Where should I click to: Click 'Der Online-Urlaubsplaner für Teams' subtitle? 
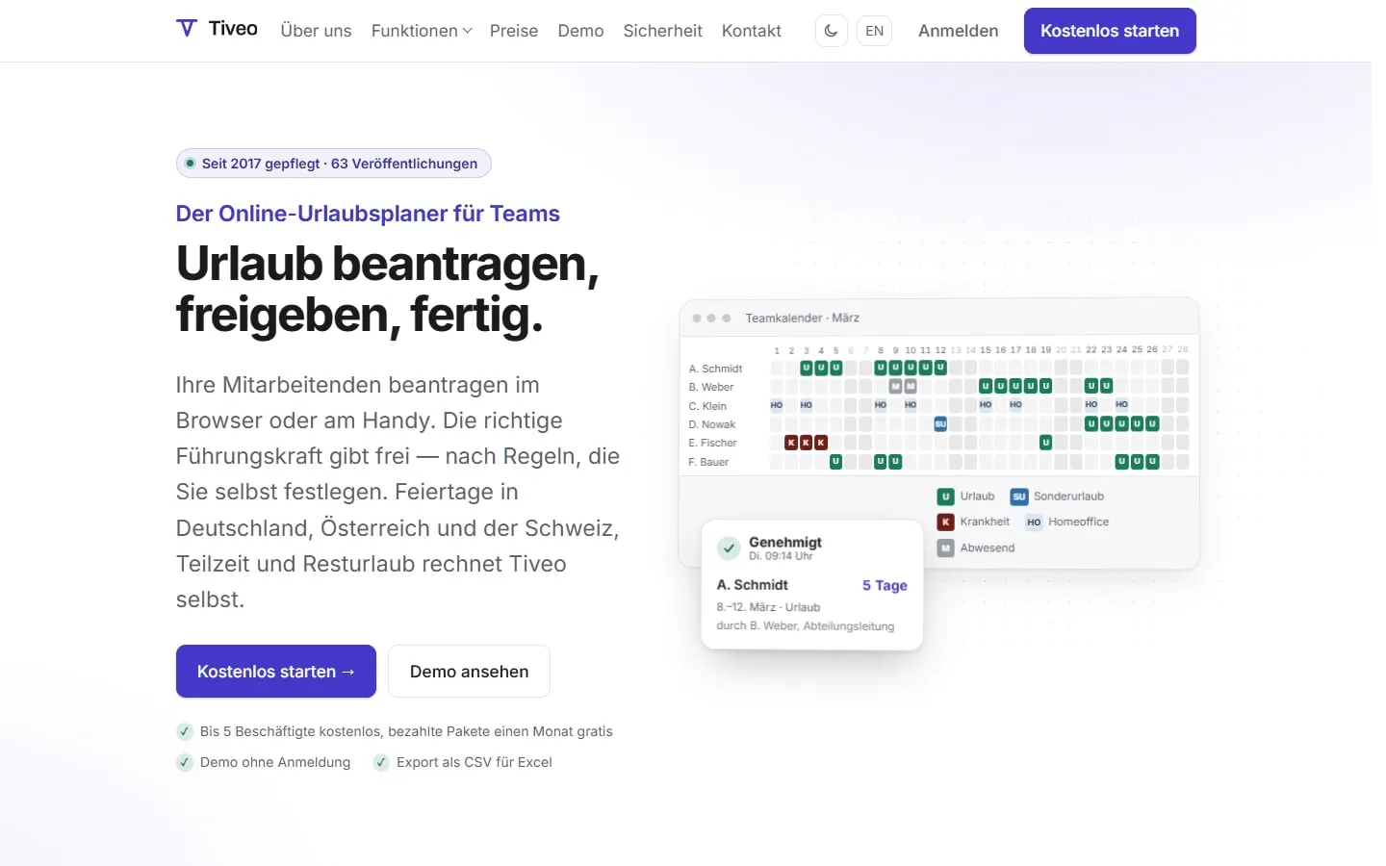point(368,214)
